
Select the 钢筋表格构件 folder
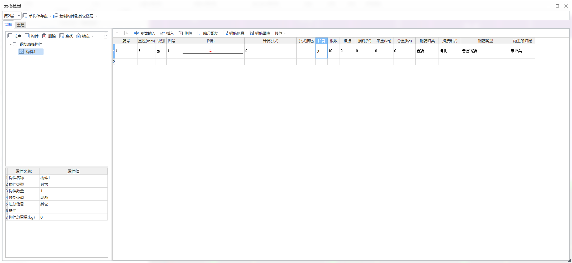pyautogui.click(x=28, y=44)
